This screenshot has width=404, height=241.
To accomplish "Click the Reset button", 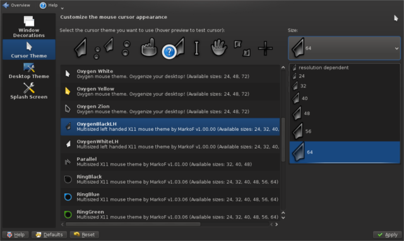I will 84,235.
